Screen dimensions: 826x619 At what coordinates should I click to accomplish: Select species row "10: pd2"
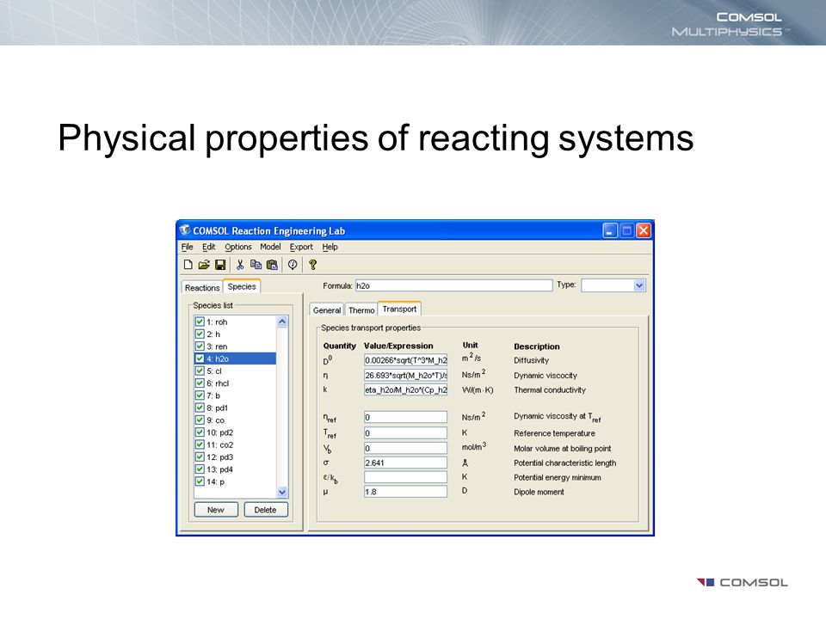click(235, 432)
